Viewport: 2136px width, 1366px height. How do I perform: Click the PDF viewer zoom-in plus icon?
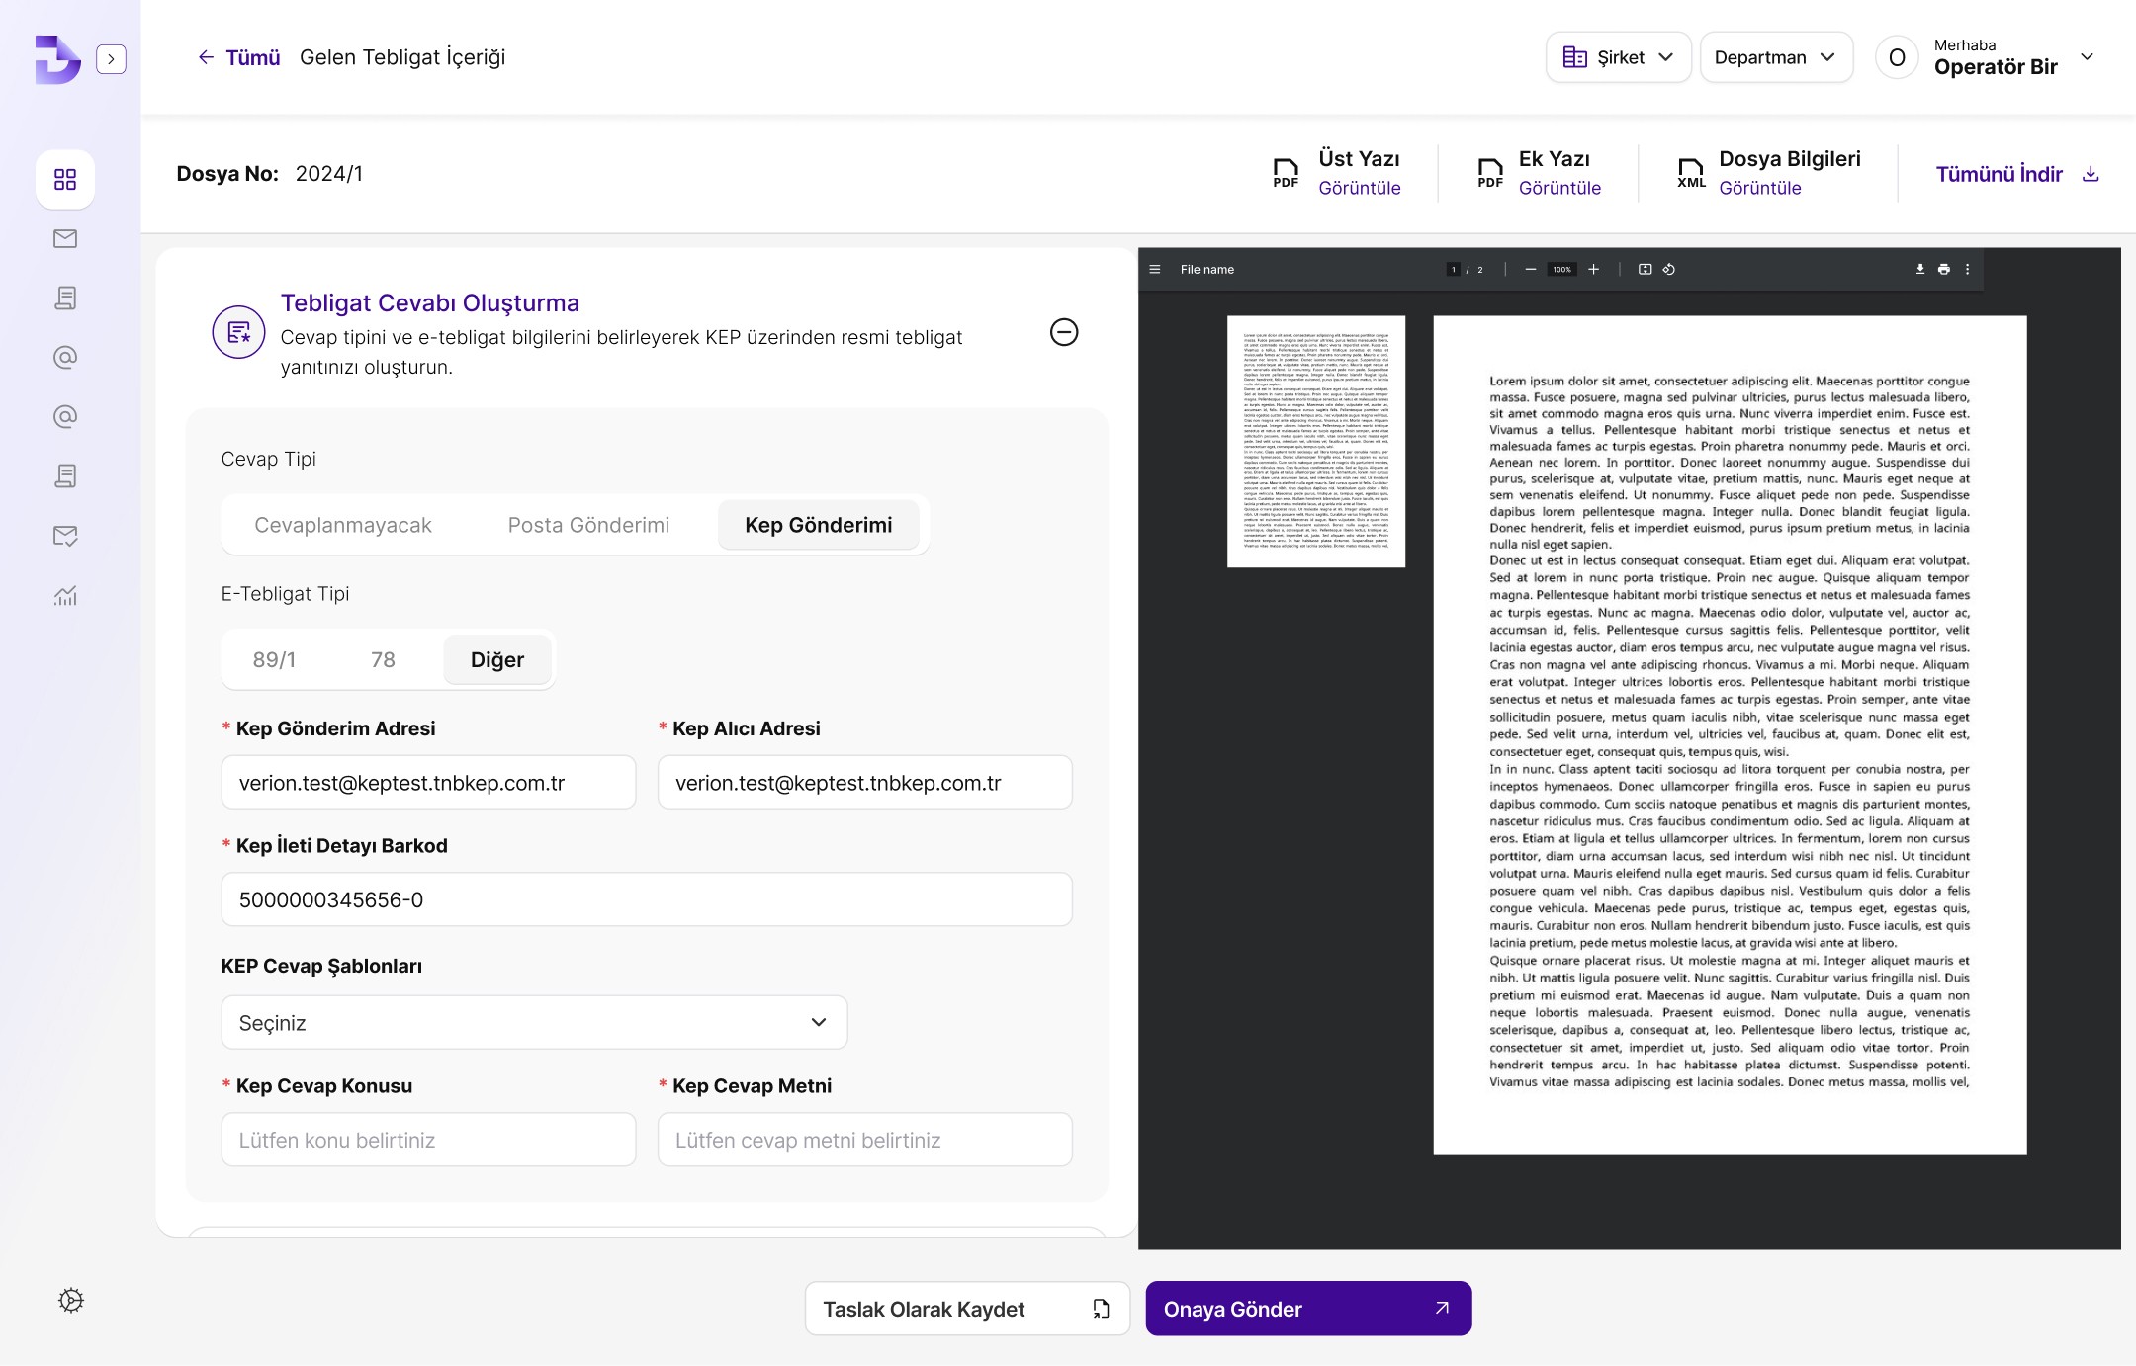tap(1593, 269)
